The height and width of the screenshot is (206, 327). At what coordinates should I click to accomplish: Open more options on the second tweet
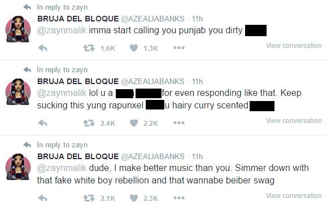coord(179,123)
